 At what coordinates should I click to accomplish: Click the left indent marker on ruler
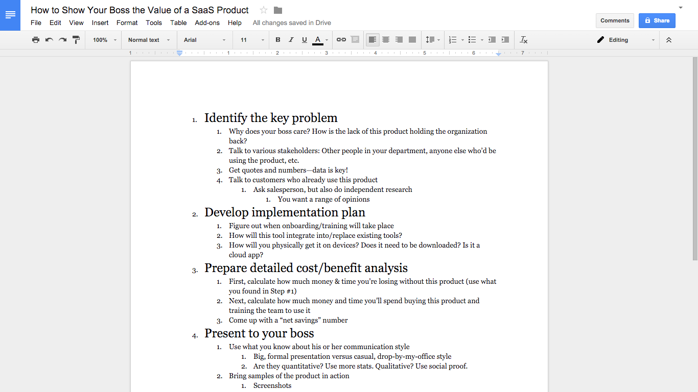tap(179, 53)
